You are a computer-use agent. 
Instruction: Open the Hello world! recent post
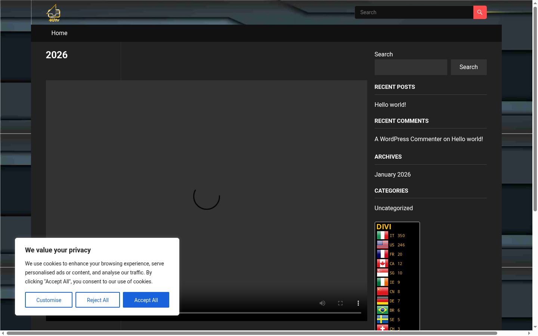(390, 105)
